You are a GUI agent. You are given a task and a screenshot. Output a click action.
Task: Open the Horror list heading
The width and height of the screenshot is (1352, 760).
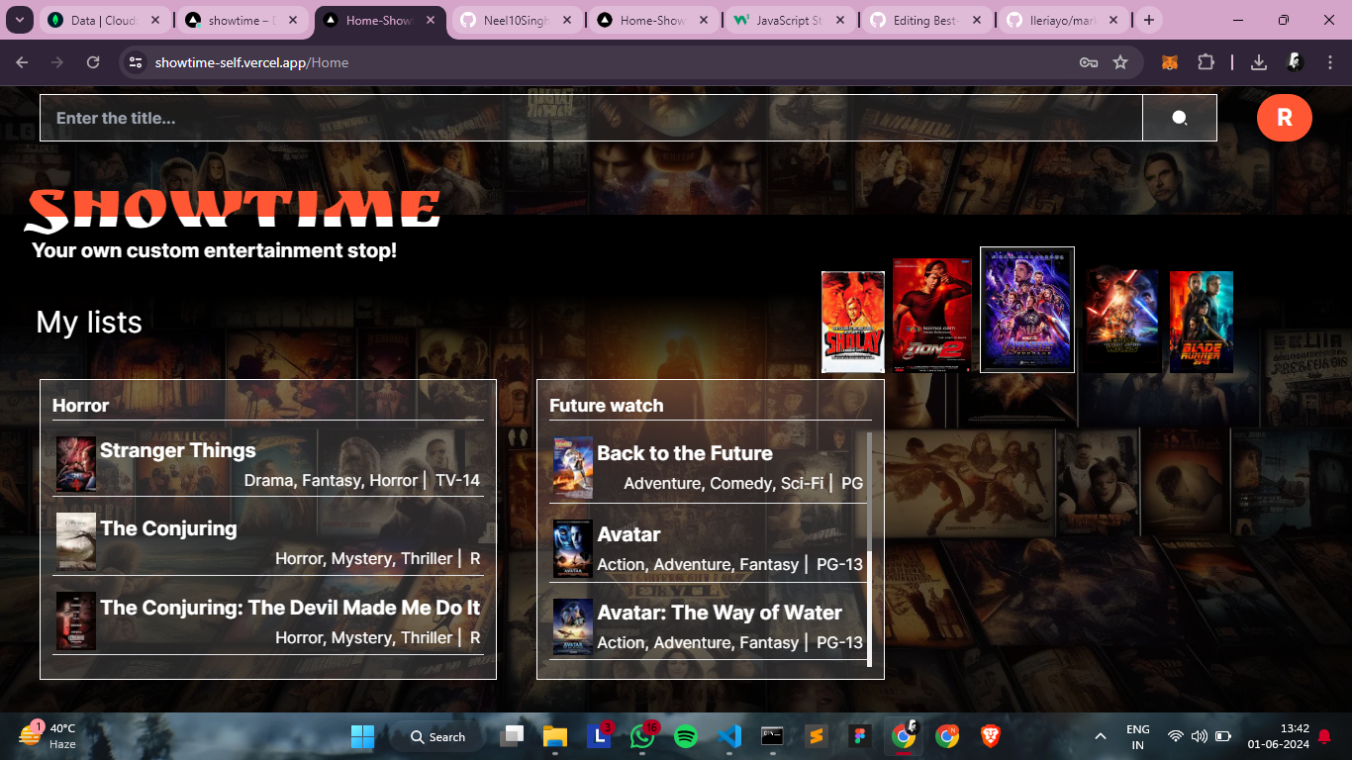pyautogui.click(x=81, y=406)
